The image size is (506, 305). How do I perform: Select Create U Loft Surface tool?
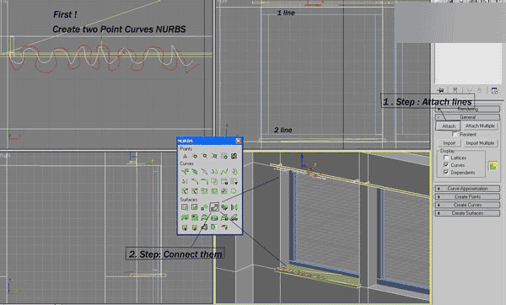(x=224, y=217)
